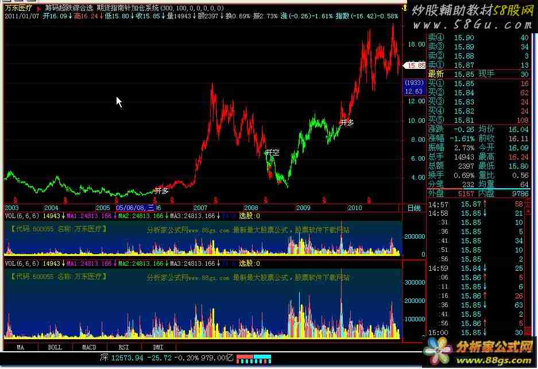Click the 开多 marker near 2006
Viewport: 538px width, 369px height.
click(161, 191)
